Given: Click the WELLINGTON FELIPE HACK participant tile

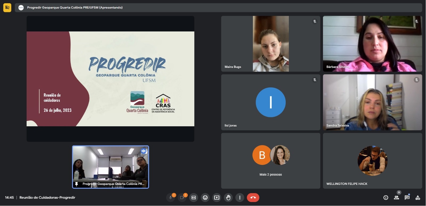Looking at the screenshot, I should 372,161.
